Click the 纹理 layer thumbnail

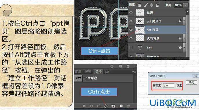coord(140,12)
